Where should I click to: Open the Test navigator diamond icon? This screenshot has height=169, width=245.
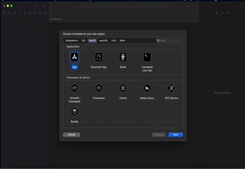(30, 13)
